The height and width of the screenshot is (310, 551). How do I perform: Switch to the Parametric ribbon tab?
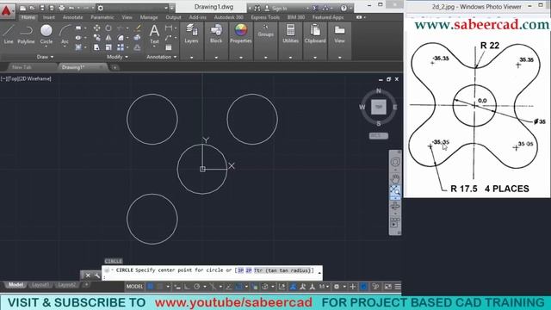pyautogui.click(x=102, y=17)
